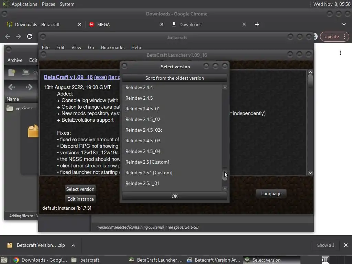352x264 pixels.
Task: Click the version list scroll-up arrow
Action: pos(225,87)
